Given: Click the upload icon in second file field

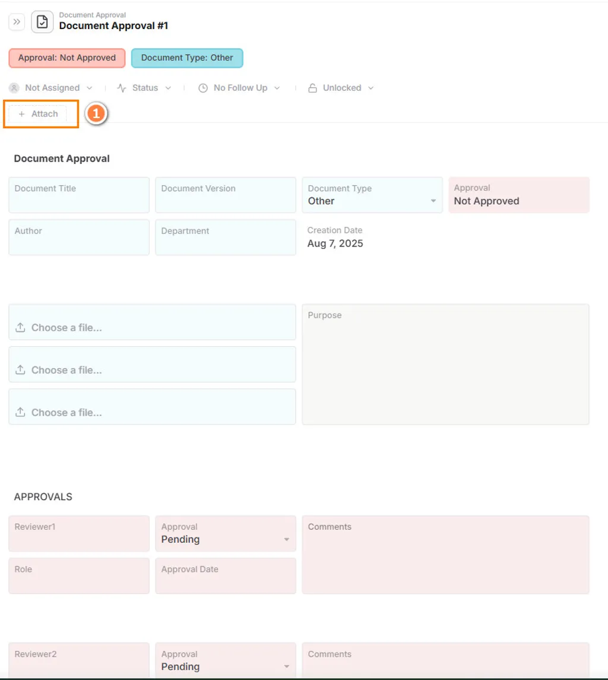Looking at the screenshot, I should (20, 370).
